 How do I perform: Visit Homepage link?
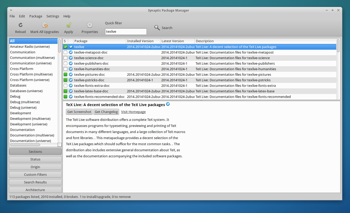(133, 112)
